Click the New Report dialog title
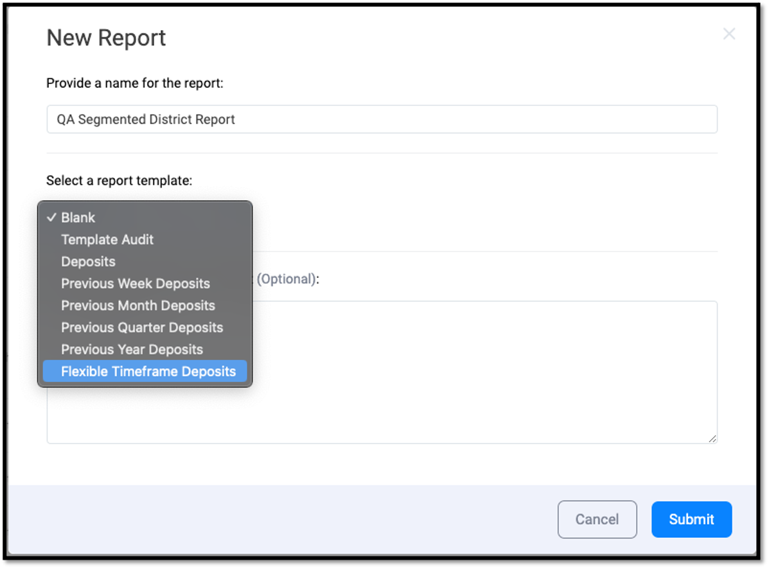The width and height of the screenshot is (769, 568). click(105, 37)
